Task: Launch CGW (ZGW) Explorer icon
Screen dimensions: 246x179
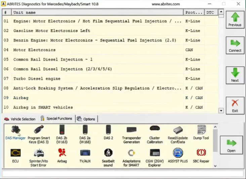Action: tap(155, 158)
